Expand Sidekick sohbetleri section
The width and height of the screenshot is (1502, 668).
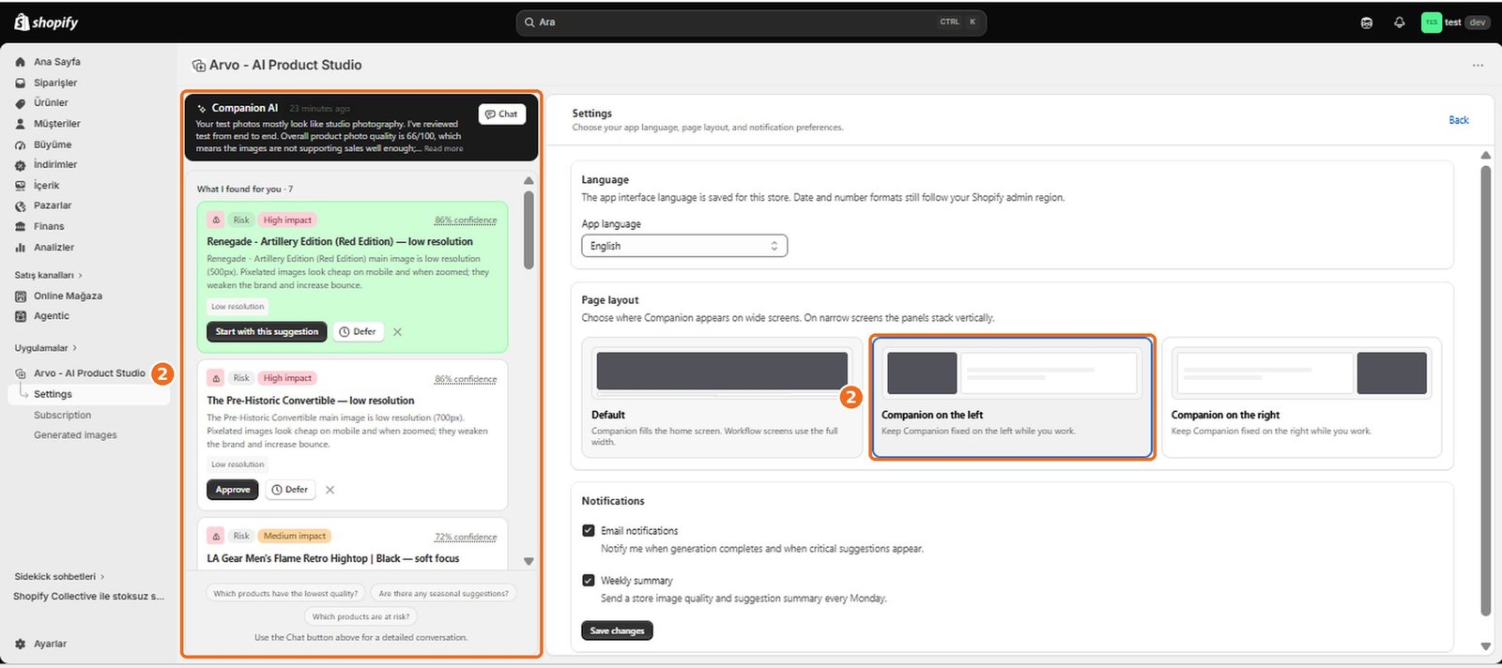pyautogui.click(x=59, y=577)
